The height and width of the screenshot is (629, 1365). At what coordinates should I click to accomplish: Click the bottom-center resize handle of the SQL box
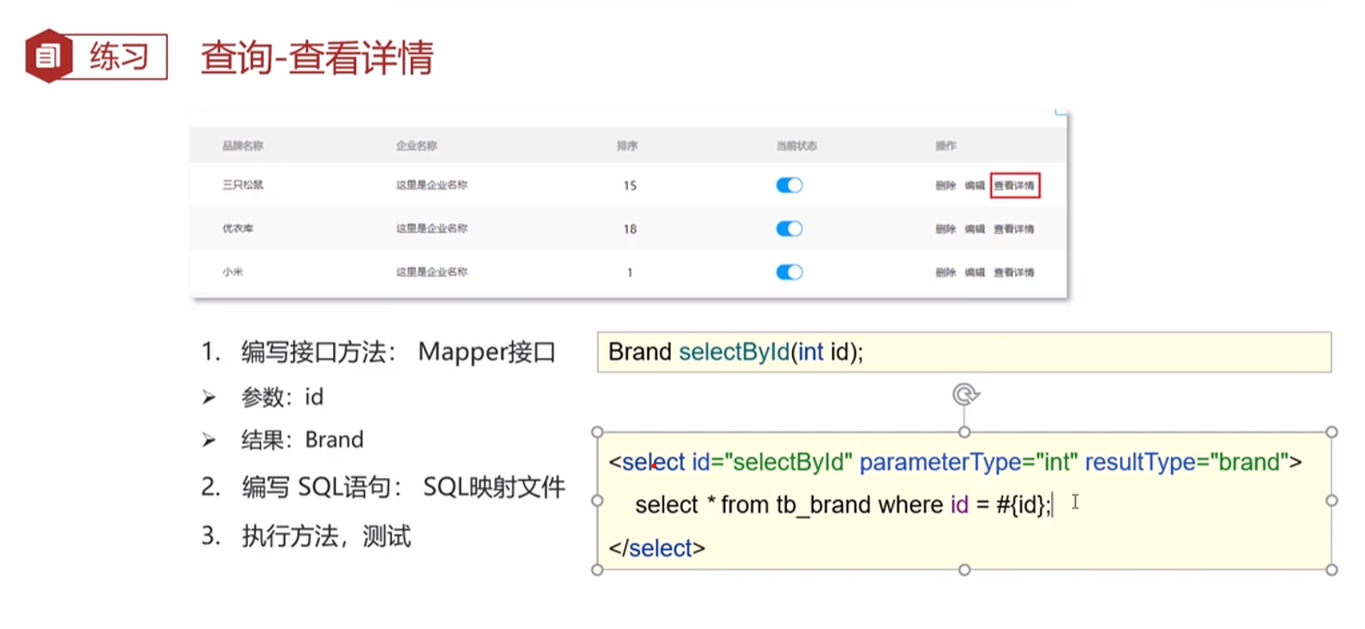pos(964,570)
